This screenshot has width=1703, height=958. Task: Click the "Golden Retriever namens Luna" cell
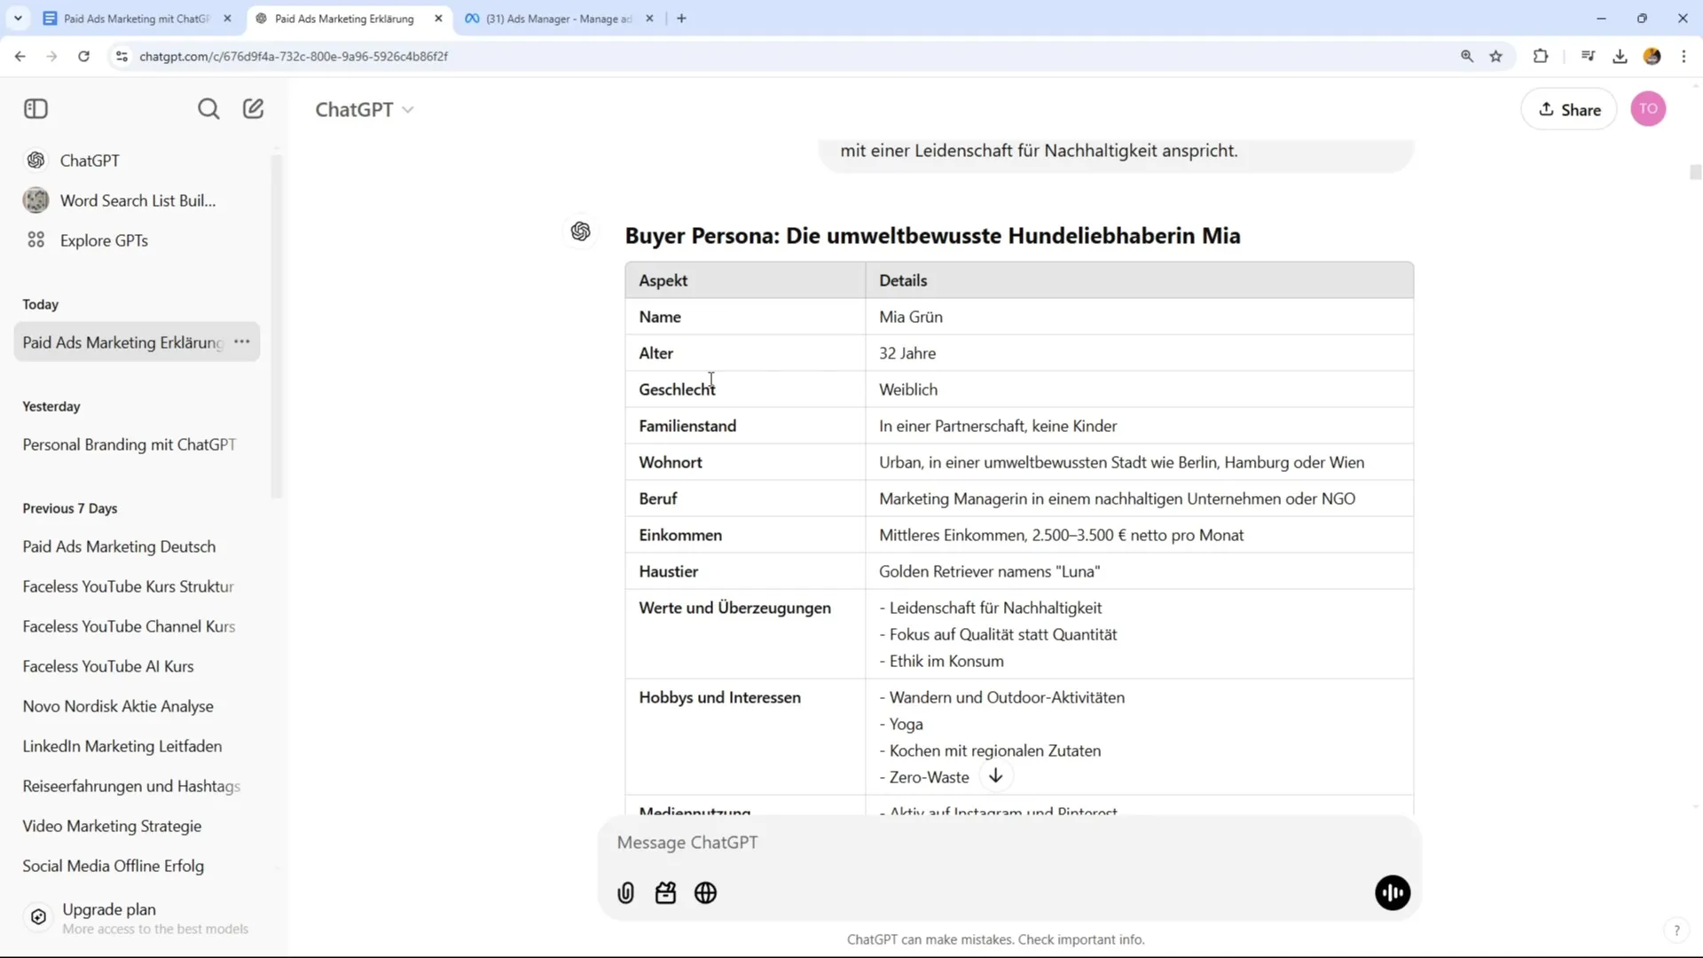click(x=1139, y=571)
